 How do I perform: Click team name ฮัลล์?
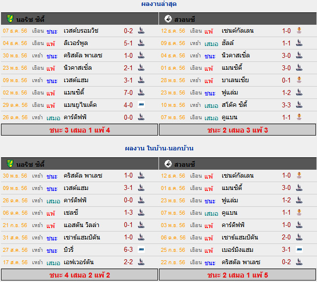228,43
